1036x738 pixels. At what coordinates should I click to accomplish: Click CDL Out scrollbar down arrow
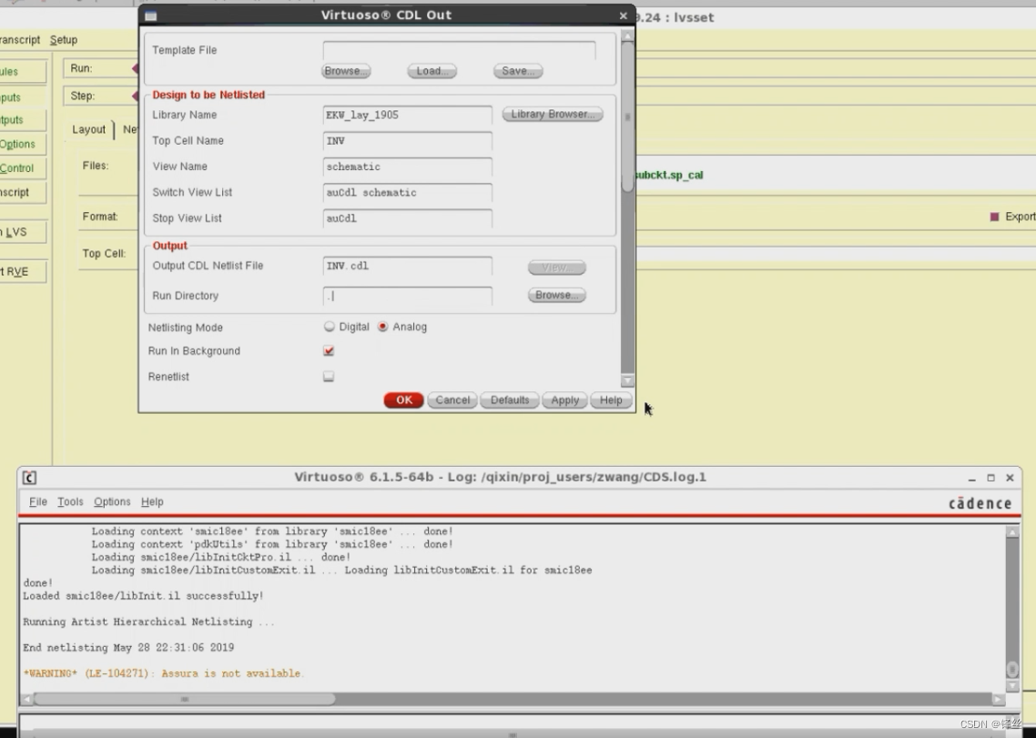[627, 380]
